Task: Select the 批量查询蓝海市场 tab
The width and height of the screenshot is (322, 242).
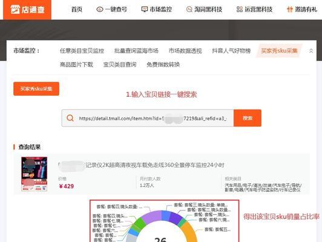Action: pos(136,51)
